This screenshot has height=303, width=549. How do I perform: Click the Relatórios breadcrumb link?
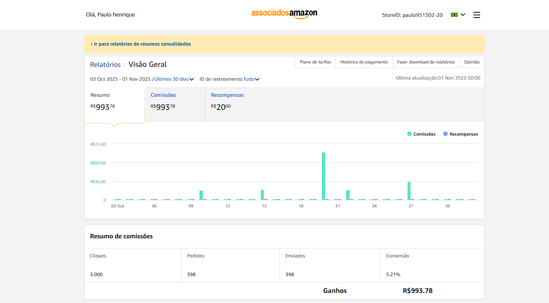(105, 65)
